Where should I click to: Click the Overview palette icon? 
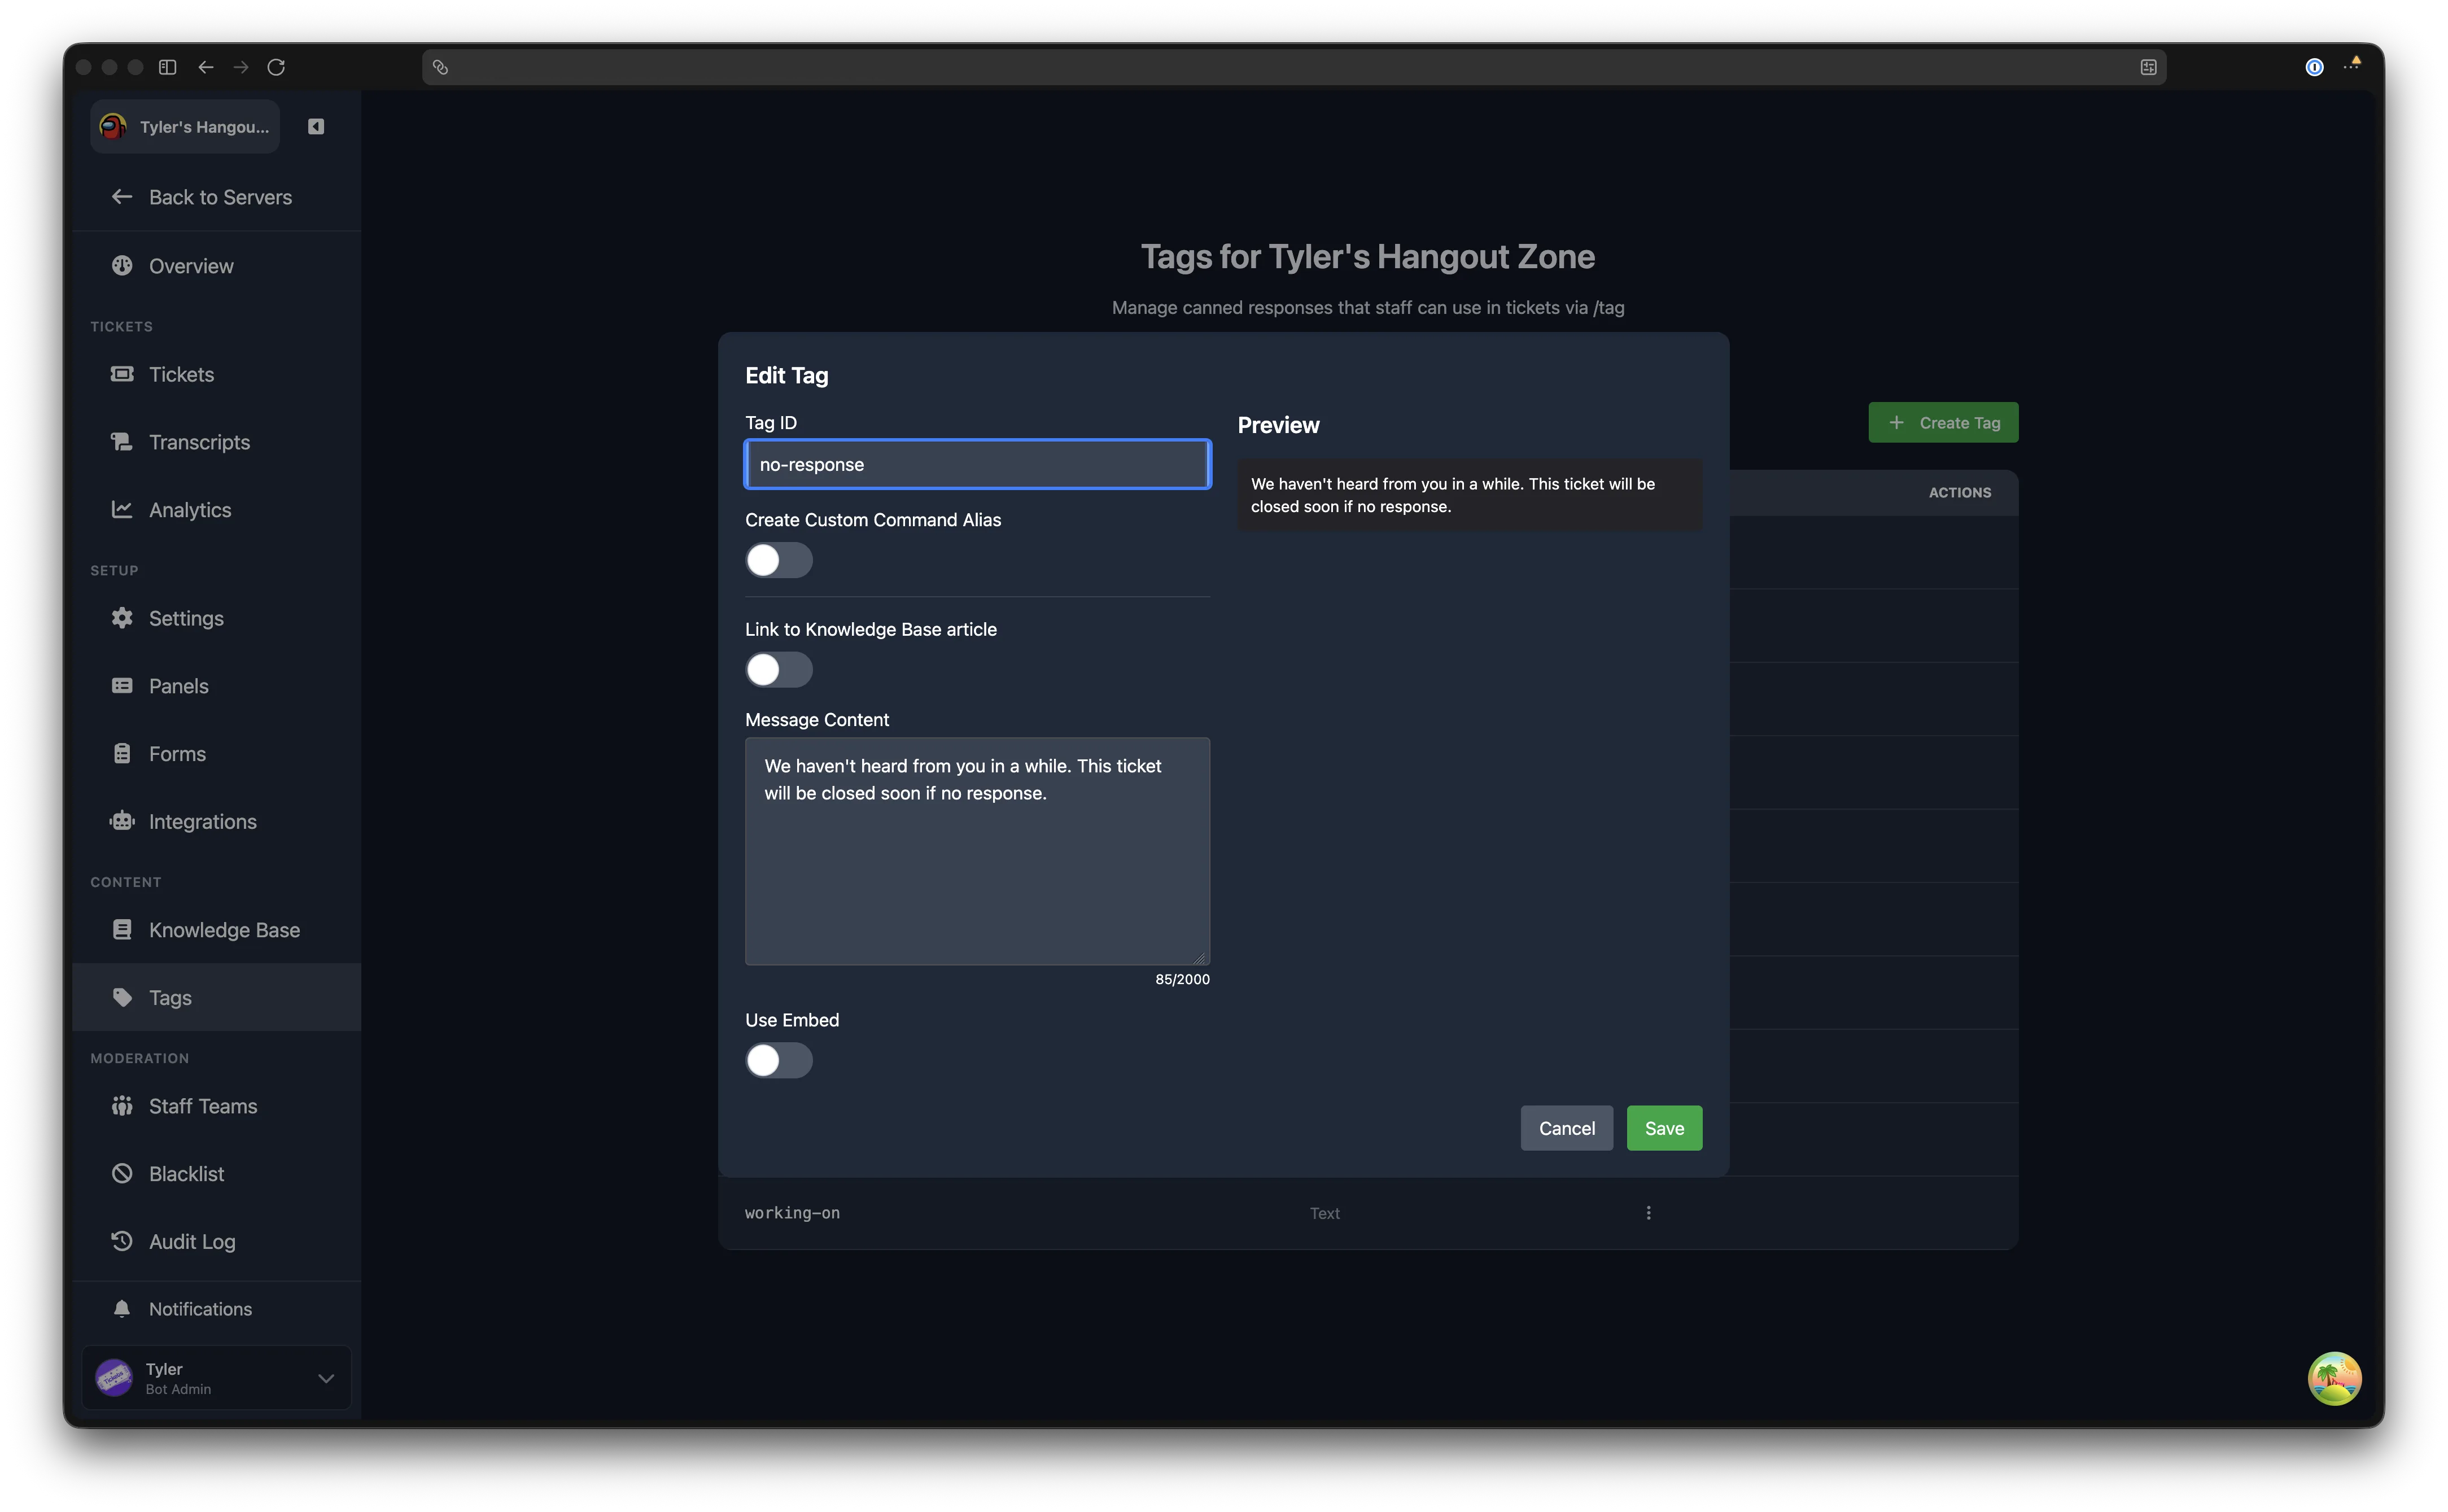tap(122, 266)
